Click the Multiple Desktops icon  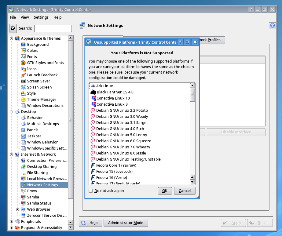point(23,124)
